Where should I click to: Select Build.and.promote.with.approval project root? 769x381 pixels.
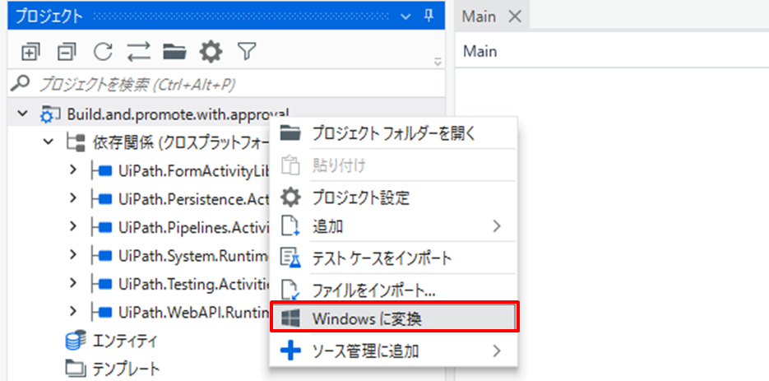click(x=178, y=114)
